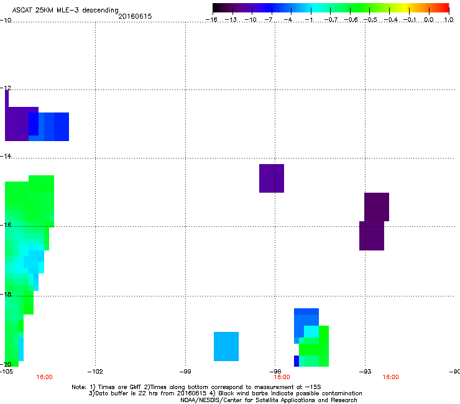Viewport: 460px width, 404px height.
Task: Click the "-18" latitude axis label
Action: click(x=6, y=294)
